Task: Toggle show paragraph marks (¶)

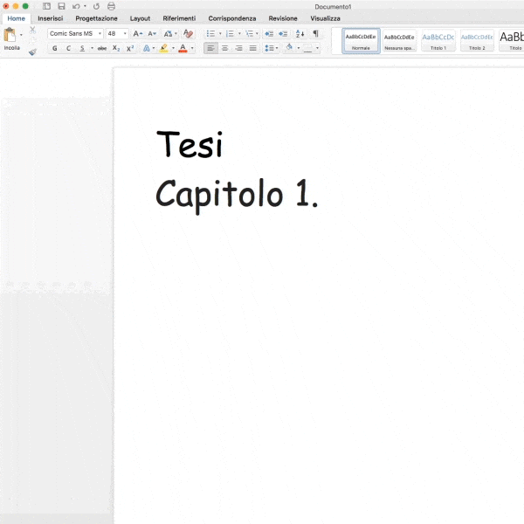Action: pyautogui.click(x=315, y=34)
